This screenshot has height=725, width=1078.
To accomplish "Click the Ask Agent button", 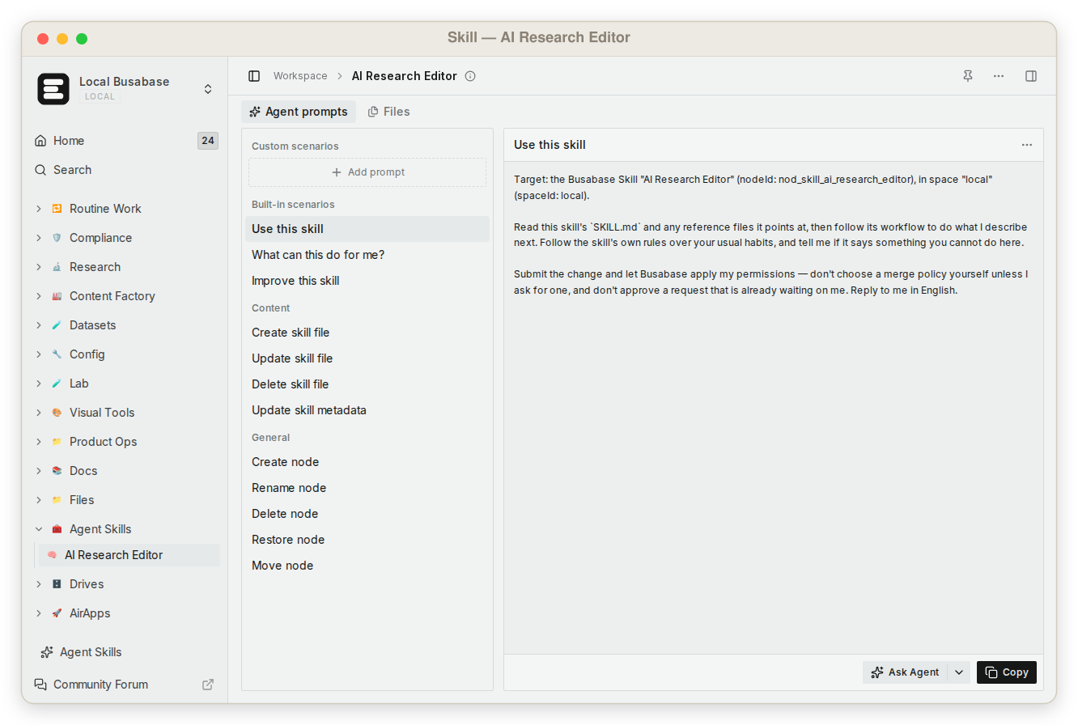I will [906, 672].
